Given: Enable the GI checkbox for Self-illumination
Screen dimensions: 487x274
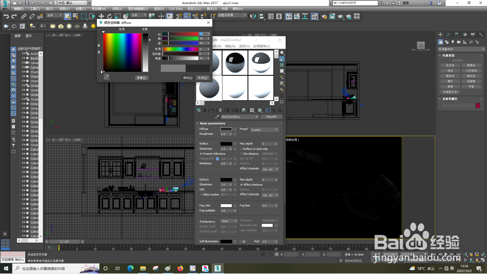Looking at the screenshot, I should 241,242.
